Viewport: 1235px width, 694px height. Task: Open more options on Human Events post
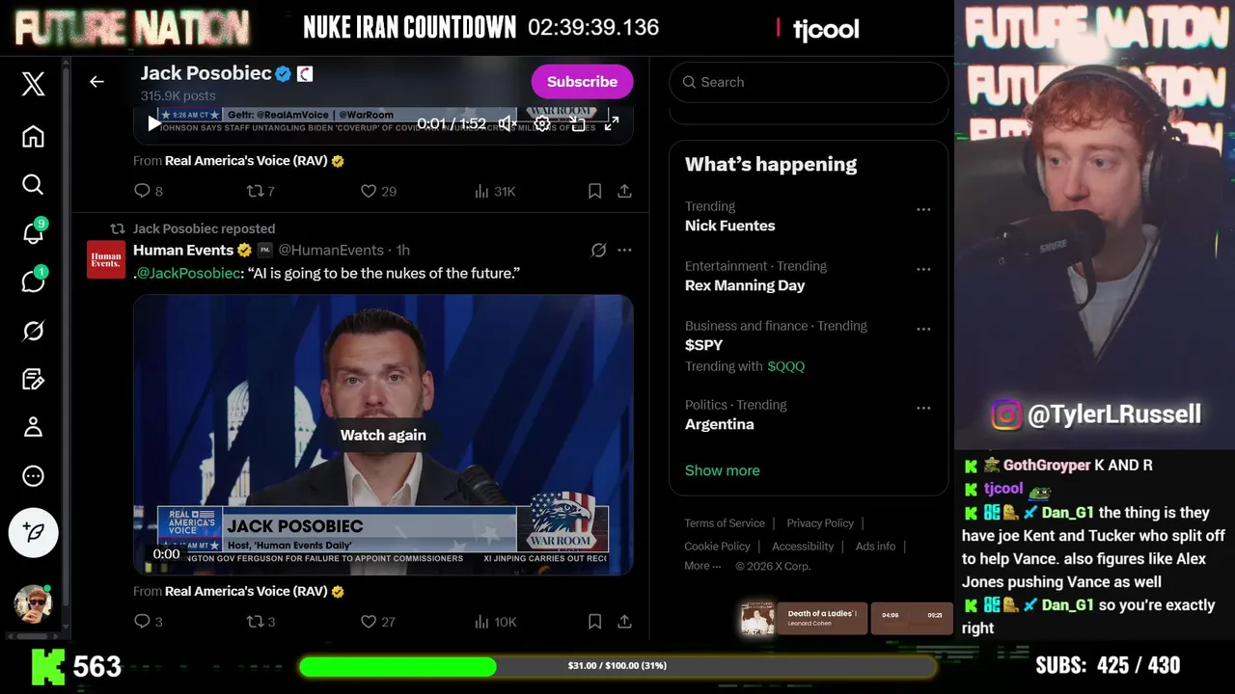pyautogui.click(x=624, y=250)
